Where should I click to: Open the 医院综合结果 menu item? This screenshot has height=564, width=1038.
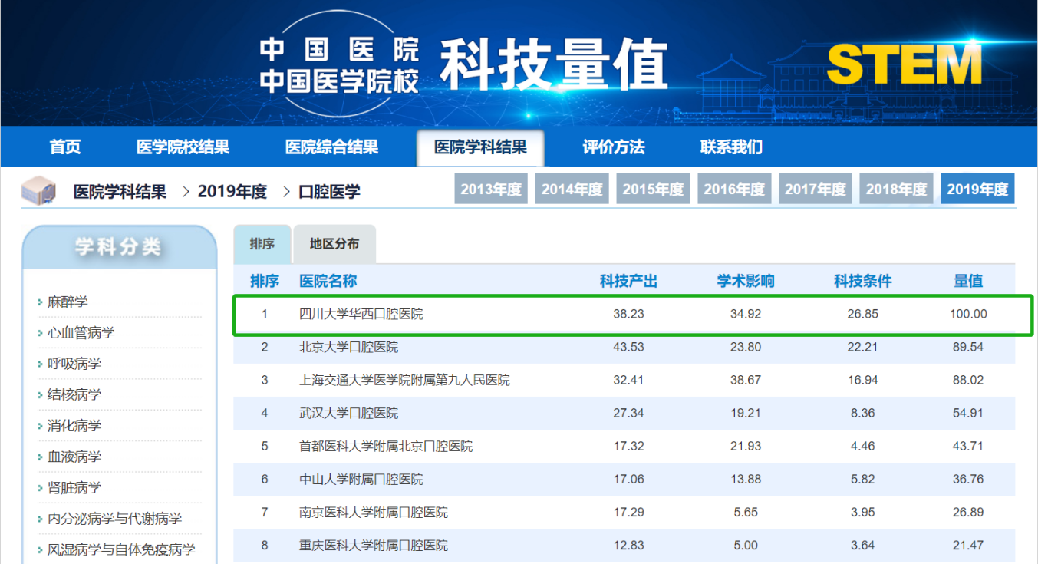click(331, 147)
